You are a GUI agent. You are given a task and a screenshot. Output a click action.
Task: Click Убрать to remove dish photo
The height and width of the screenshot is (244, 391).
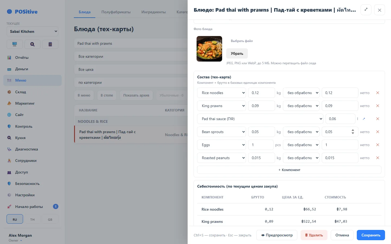point(237,53)
